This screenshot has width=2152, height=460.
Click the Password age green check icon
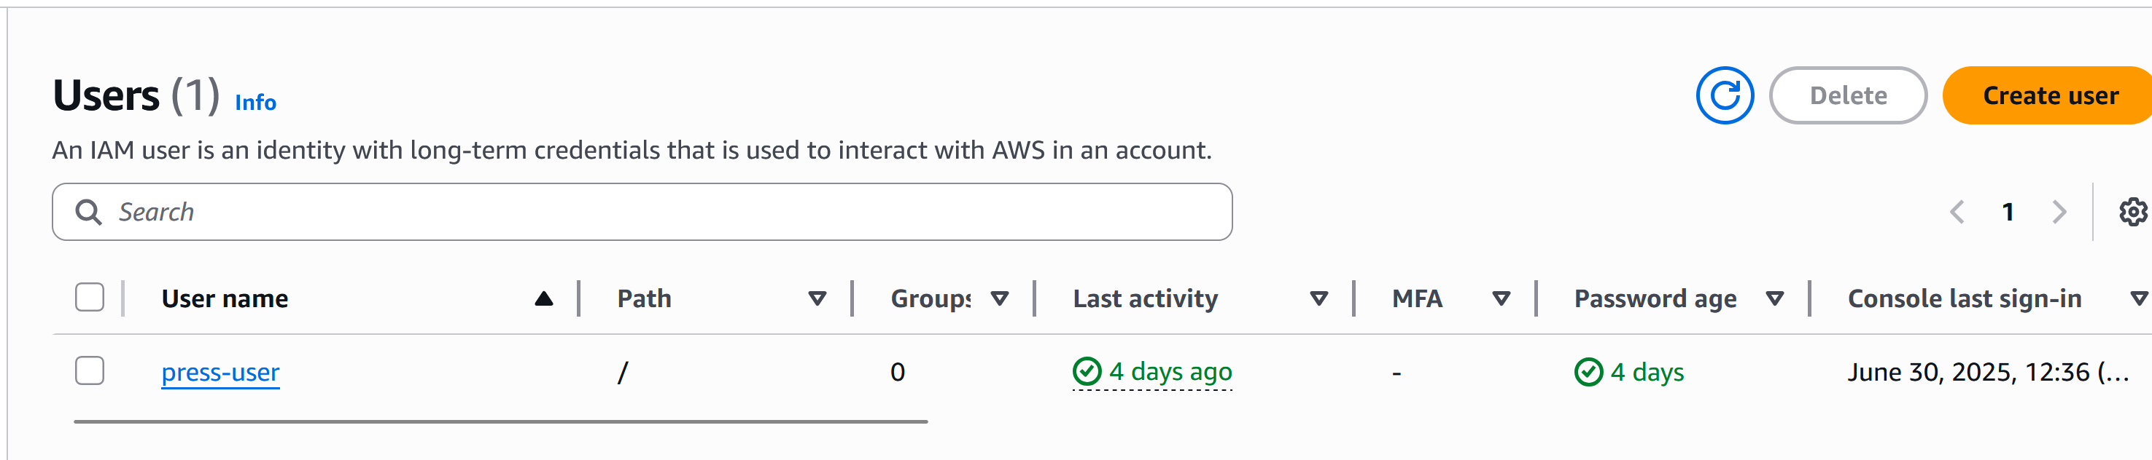[1588, 372]
